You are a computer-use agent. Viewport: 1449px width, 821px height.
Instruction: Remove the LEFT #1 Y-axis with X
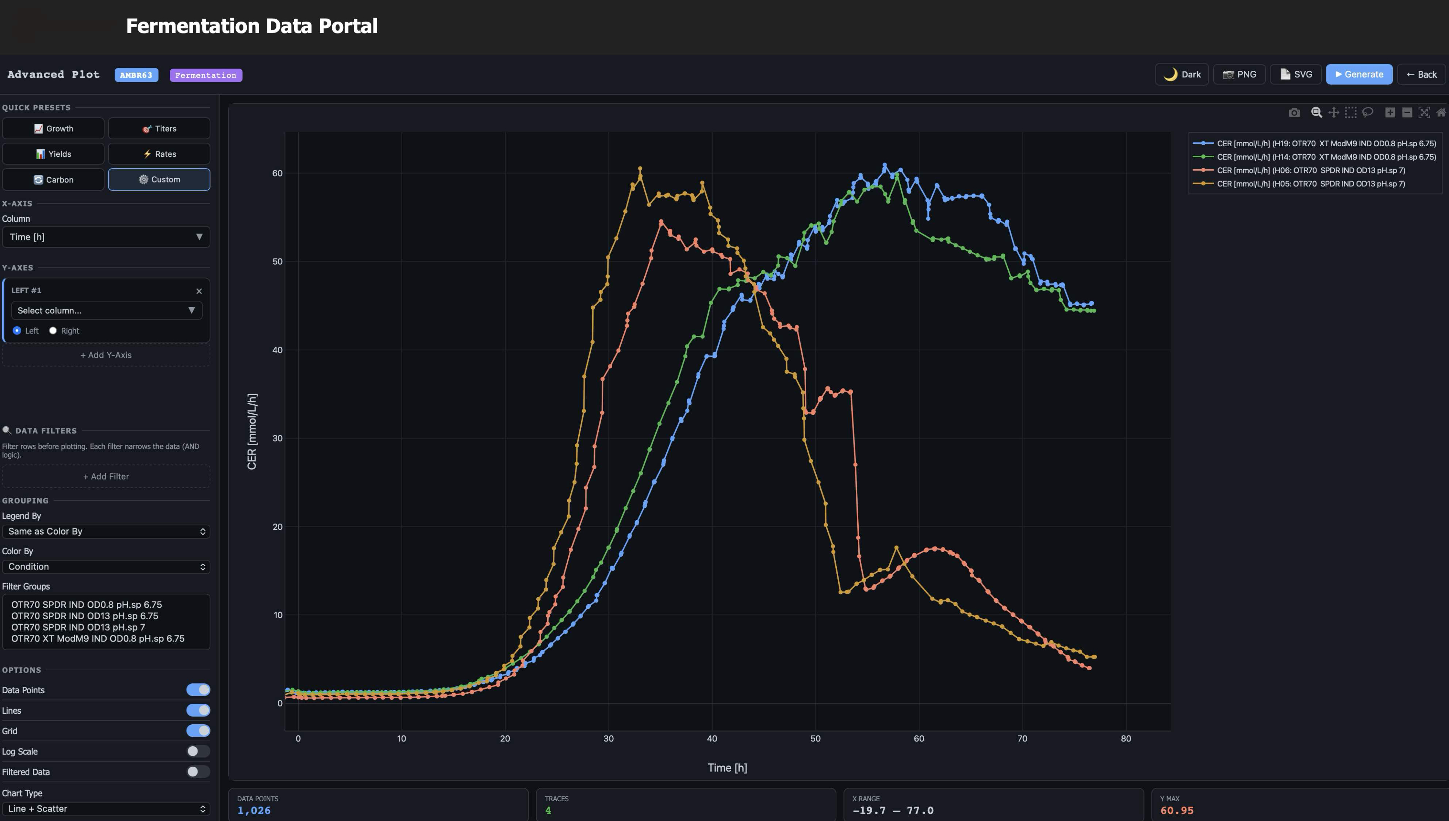[199, 291]
